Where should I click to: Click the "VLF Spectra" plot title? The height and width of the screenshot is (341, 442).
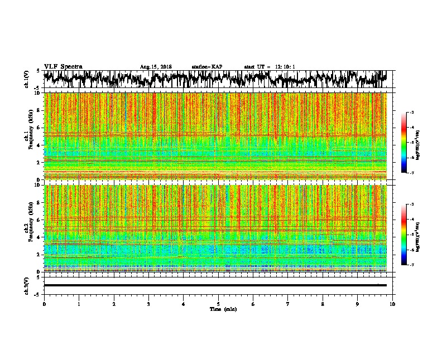click(x=63, y=67)
